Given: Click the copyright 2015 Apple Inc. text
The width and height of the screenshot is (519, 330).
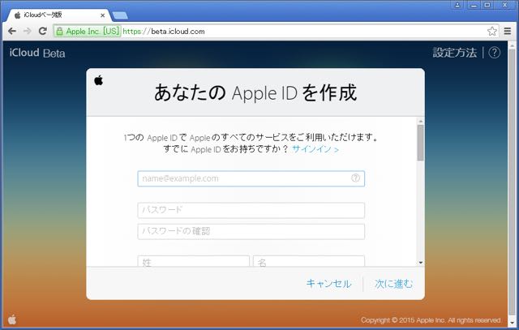Looking at the screenshot, I should pos(431,320).
